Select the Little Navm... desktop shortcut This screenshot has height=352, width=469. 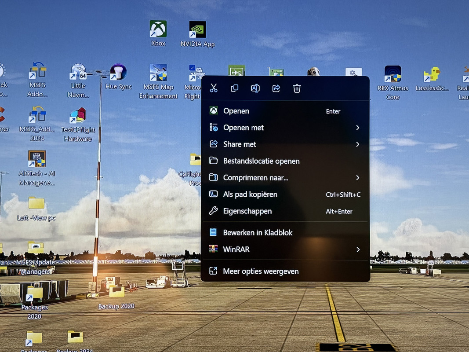78,80
